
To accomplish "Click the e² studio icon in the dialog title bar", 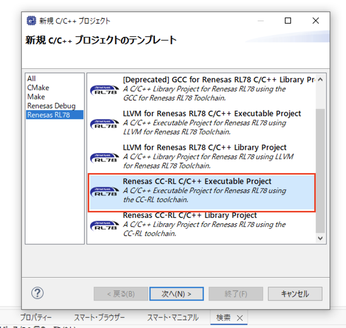I will (x=31, y=21).
